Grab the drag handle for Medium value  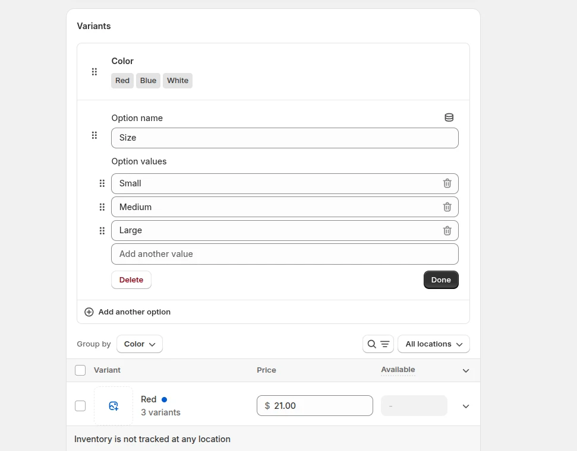(x=102, y=207)
